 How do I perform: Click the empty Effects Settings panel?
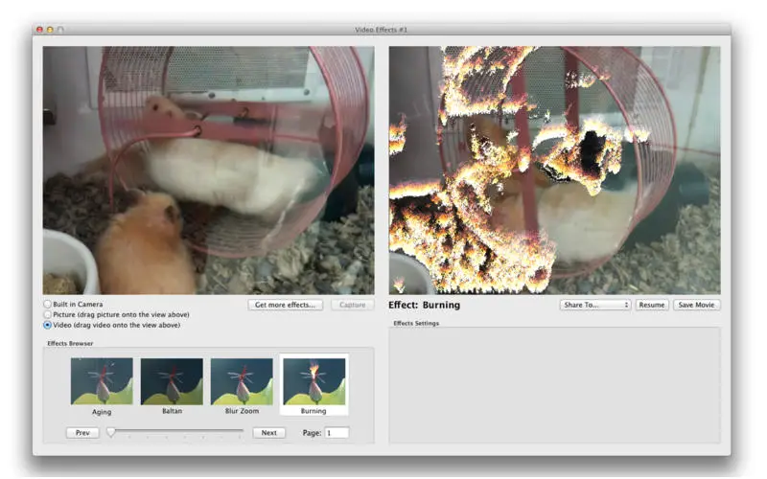554,385
